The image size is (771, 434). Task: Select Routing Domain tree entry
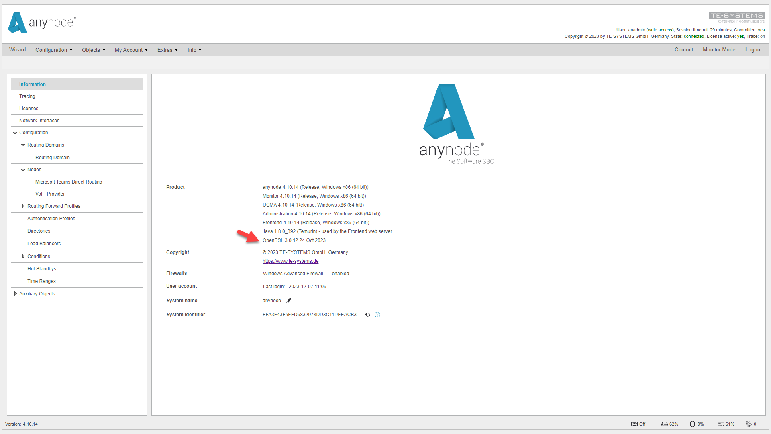pyautogui.click(x=77, y=158)
